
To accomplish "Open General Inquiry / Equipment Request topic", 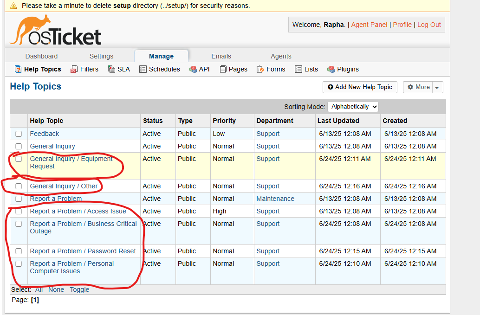I will pyautogui.click(x=71, y=163).
